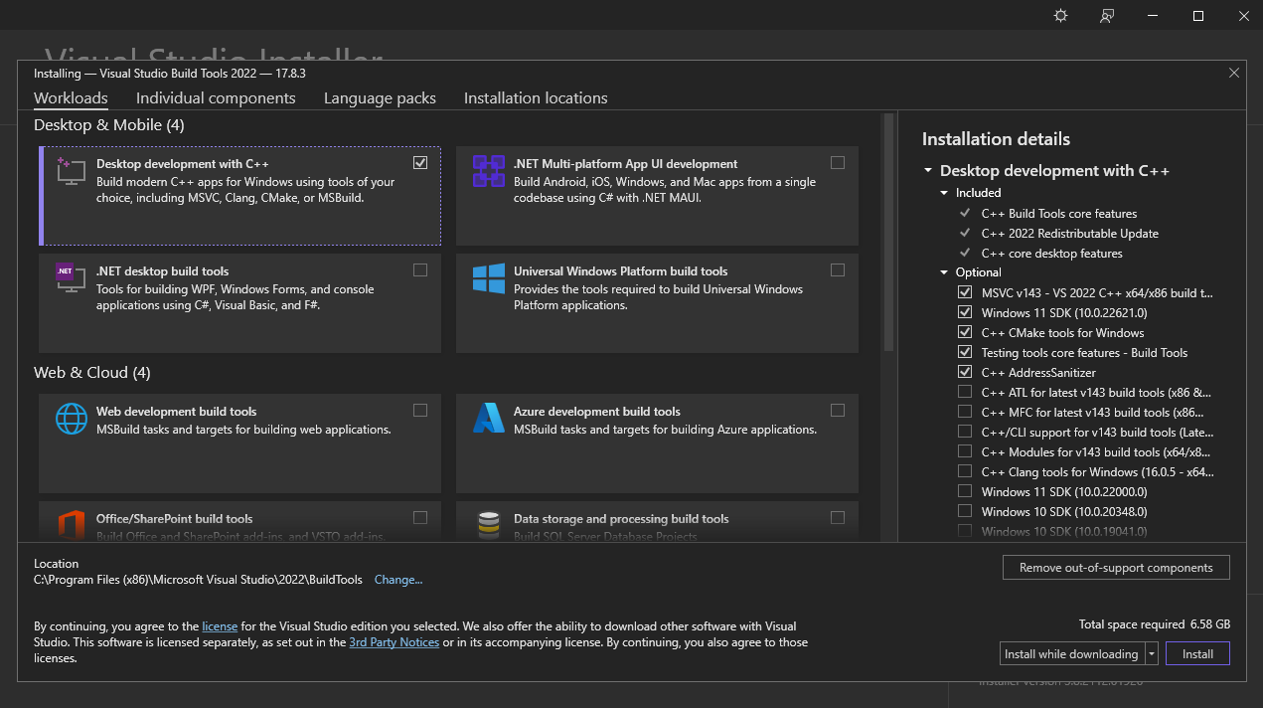Click the Universal Windows Platform build tools icon
The image size is (1263, 708).
488,278
